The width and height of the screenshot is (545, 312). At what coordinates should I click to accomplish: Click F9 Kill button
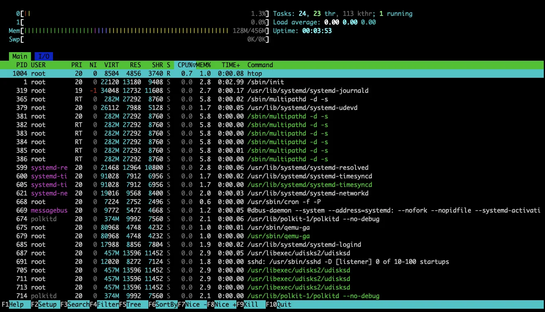pos(251,305)
